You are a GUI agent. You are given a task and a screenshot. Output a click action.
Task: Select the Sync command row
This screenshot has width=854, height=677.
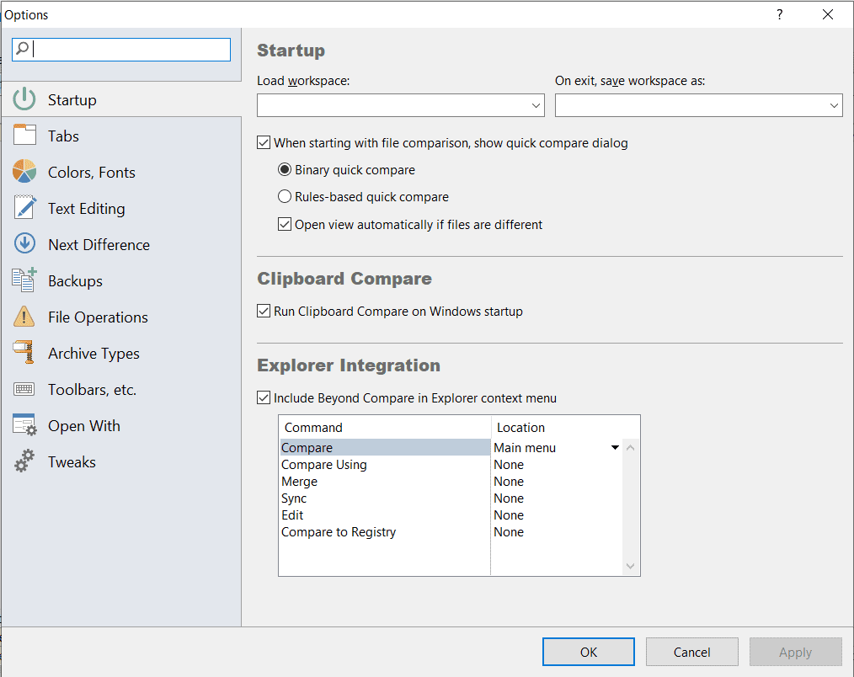pos(385,498)
